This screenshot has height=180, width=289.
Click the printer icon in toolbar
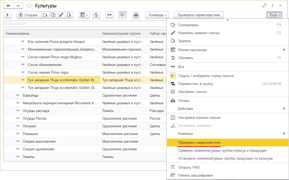pos(136,15)
